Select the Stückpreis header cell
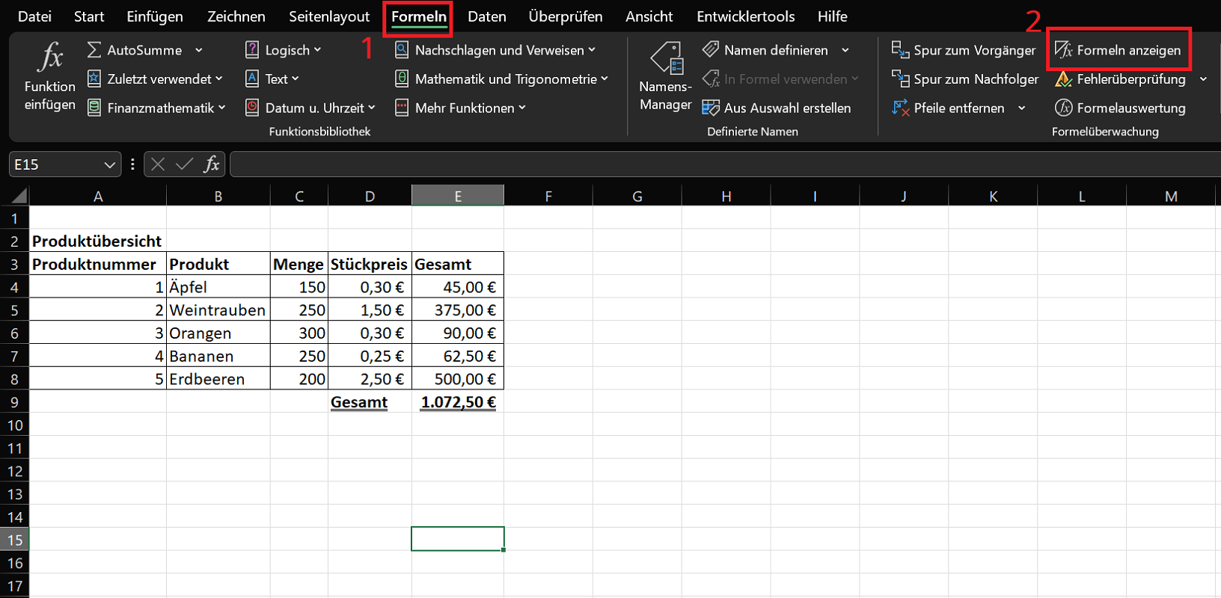This screenshot has width=1221, height=598. 370,264
